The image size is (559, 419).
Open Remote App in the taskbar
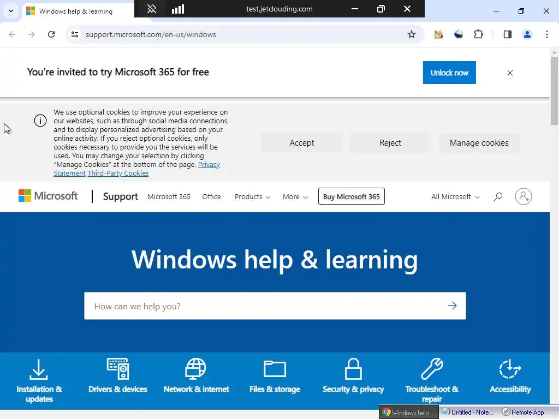point(523,412)
